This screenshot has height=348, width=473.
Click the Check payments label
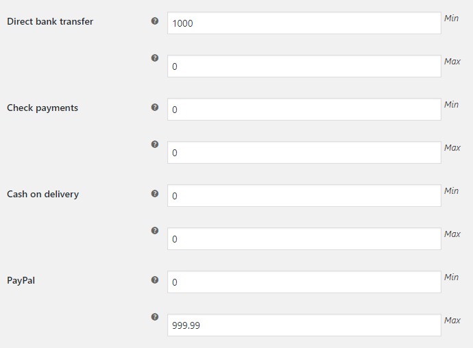[43, 108]
